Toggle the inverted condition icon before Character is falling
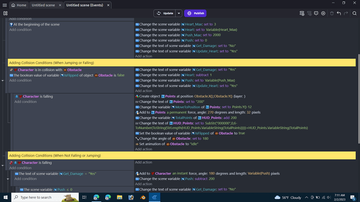 pos(11,162)
